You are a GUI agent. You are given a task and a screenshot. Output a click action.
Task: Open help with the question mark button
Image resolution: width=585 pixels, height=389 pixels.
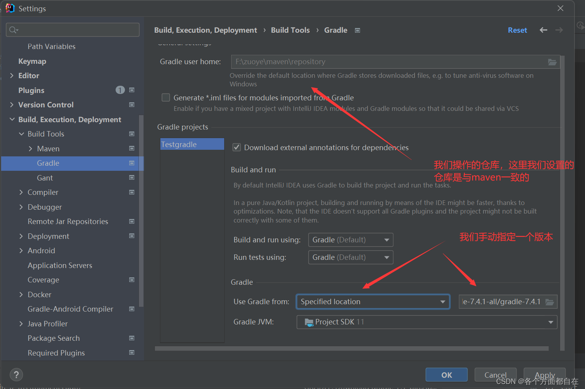click(x=16, y=375)
